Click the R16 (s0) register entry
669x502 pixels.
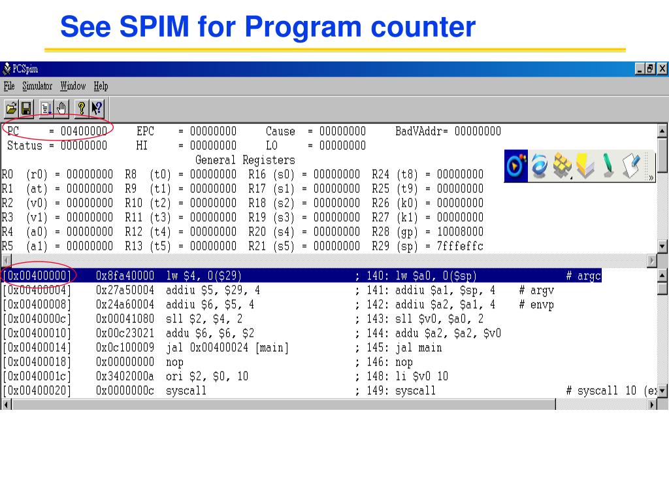click(304, 175)
